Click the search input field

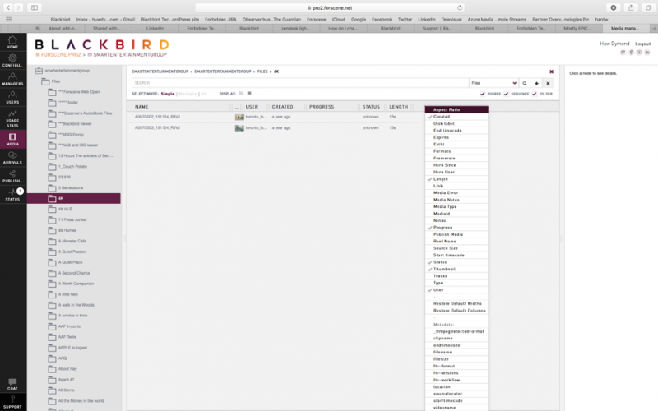pyautogui.click(x=296, y=83)
